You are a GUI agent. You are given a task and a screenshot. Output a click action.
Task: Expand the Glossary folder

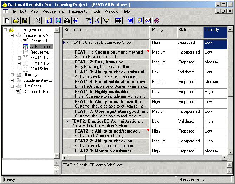coord(12,75)
